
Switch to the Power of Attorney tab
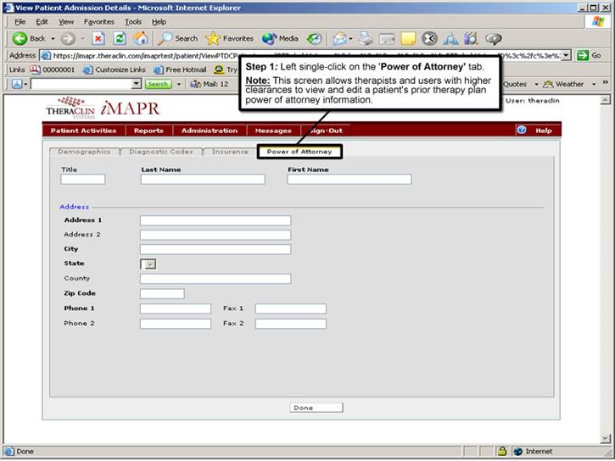pyautogui.click(x=299, y=152)
